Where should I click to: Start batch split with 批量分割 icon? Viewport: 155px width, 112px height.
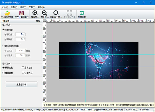82,13
